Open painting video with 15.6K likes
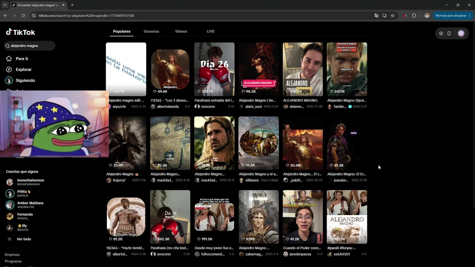 (x=258, y=143)
